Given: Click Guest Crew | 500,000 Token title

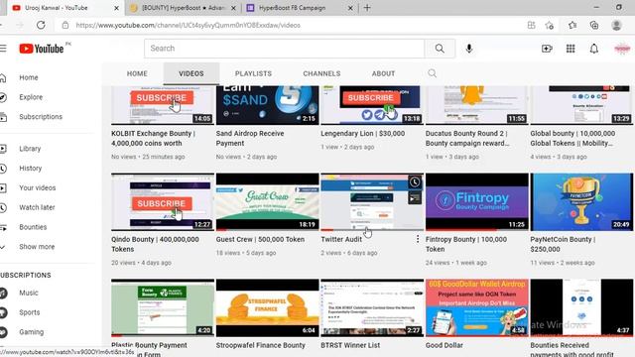Looking at the screenshot, I should (x=260, y=239).
